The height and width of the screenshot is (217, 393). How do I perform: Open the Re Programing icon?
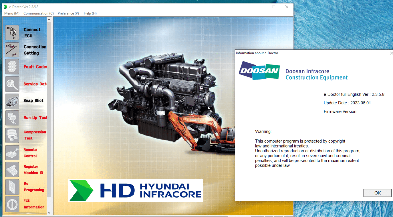coord(12,187)
